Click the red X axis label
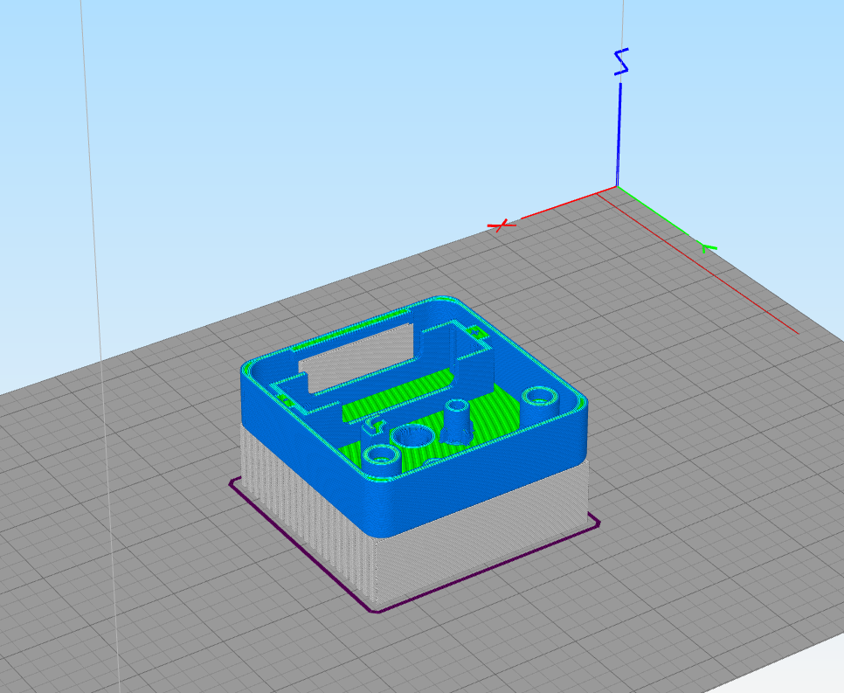 (x=502, y=225)
